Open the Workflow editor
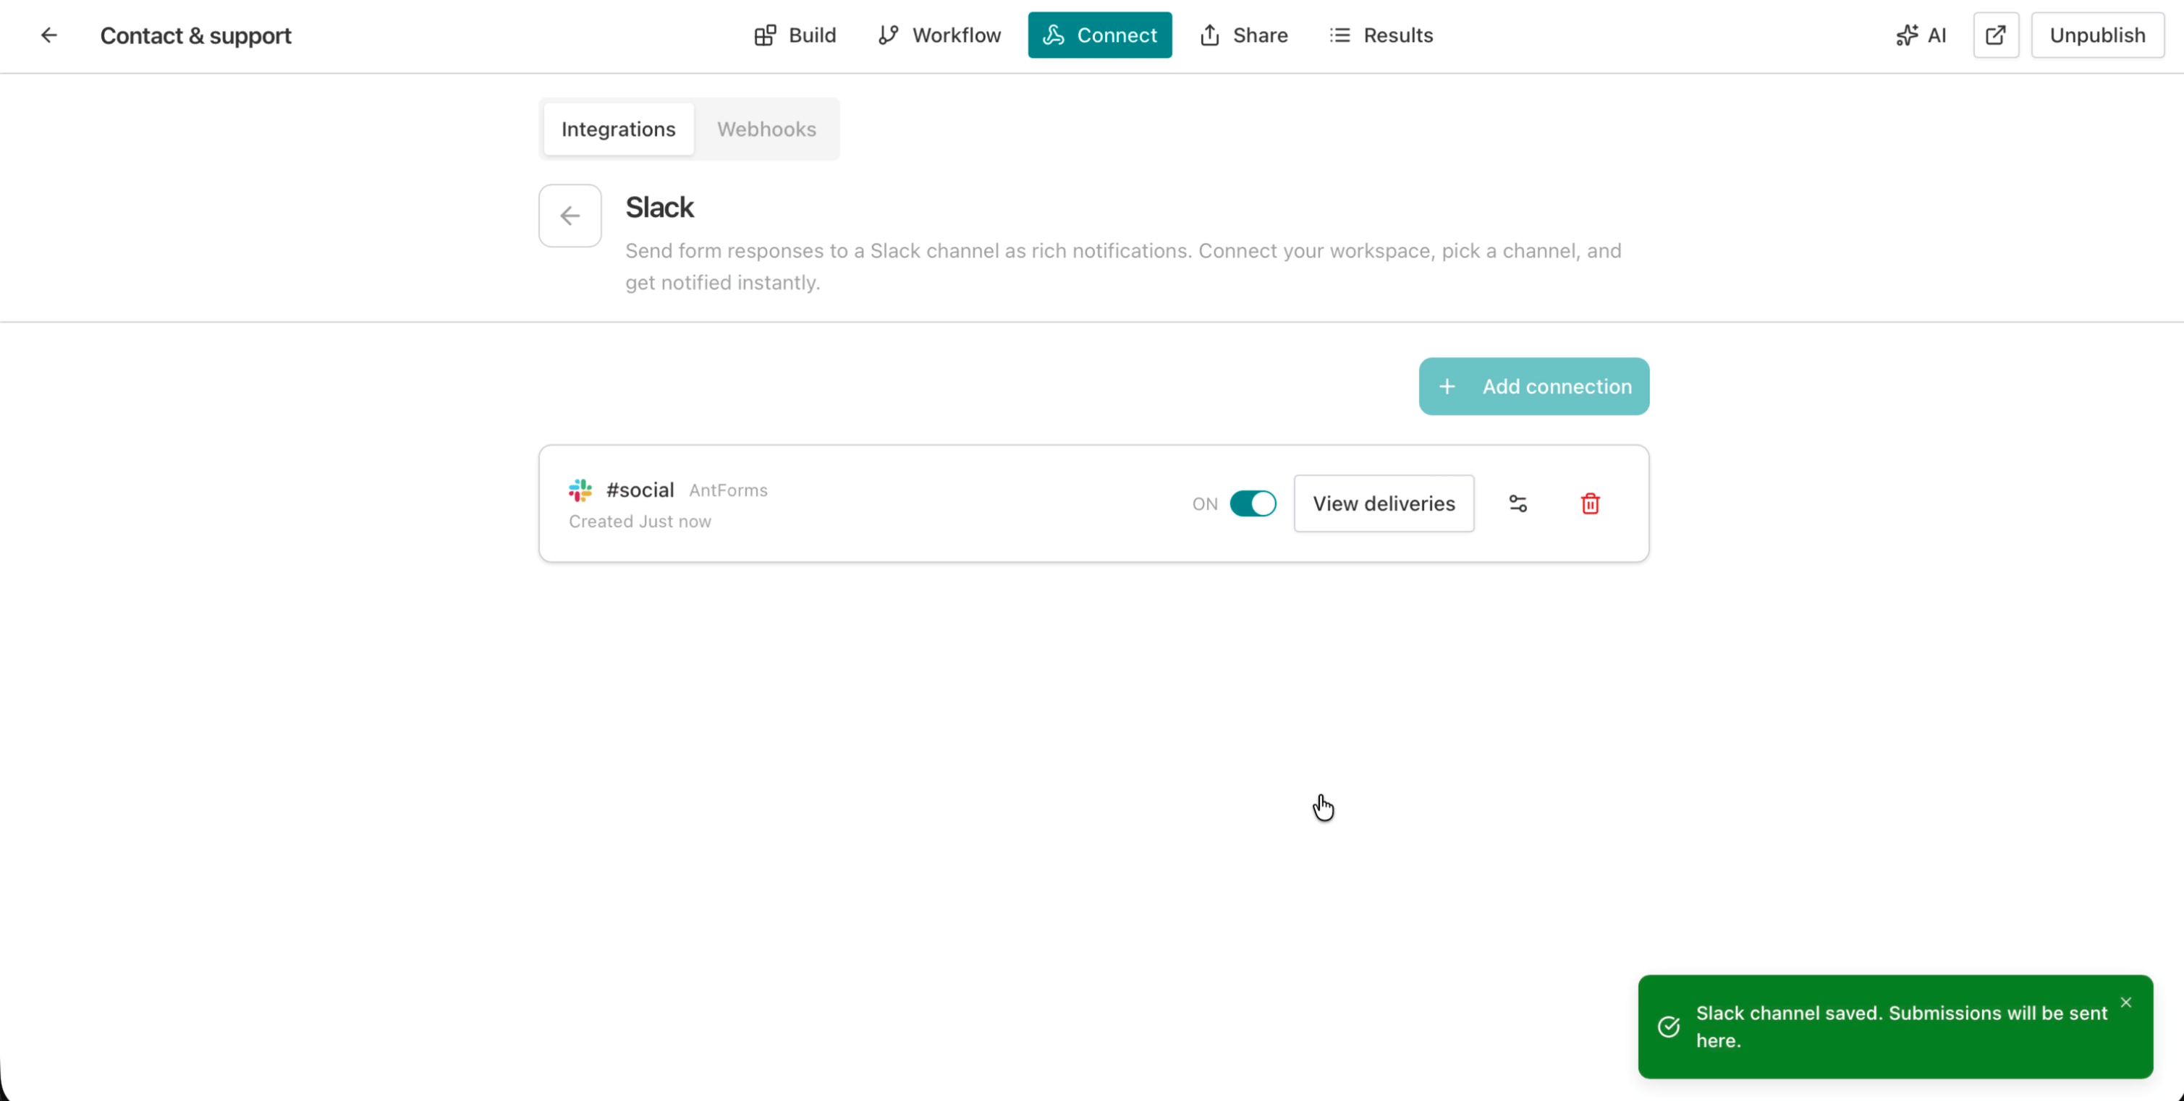 (939, 35)
